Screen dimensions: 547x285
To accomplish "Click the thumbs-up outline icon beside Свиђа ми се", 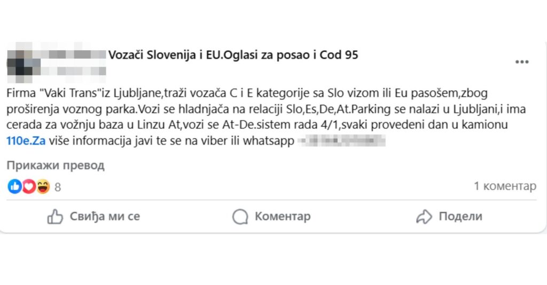I will point(55,217).
